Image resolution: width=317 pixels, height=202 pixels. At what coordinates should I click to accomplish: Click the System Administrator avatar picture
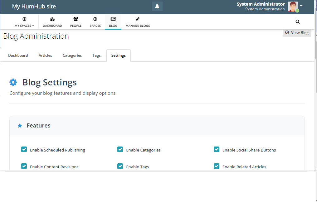293,7
